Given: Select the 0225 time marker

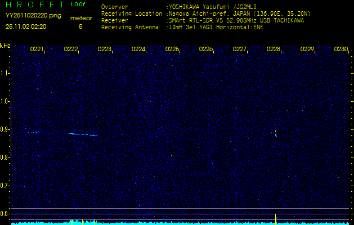Looking at the screenshot, I should coord(172,49).
